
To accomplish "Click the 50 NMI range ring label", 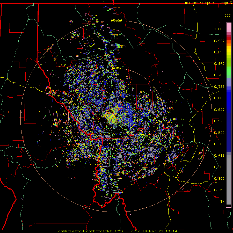I will (x=116, y=69).
